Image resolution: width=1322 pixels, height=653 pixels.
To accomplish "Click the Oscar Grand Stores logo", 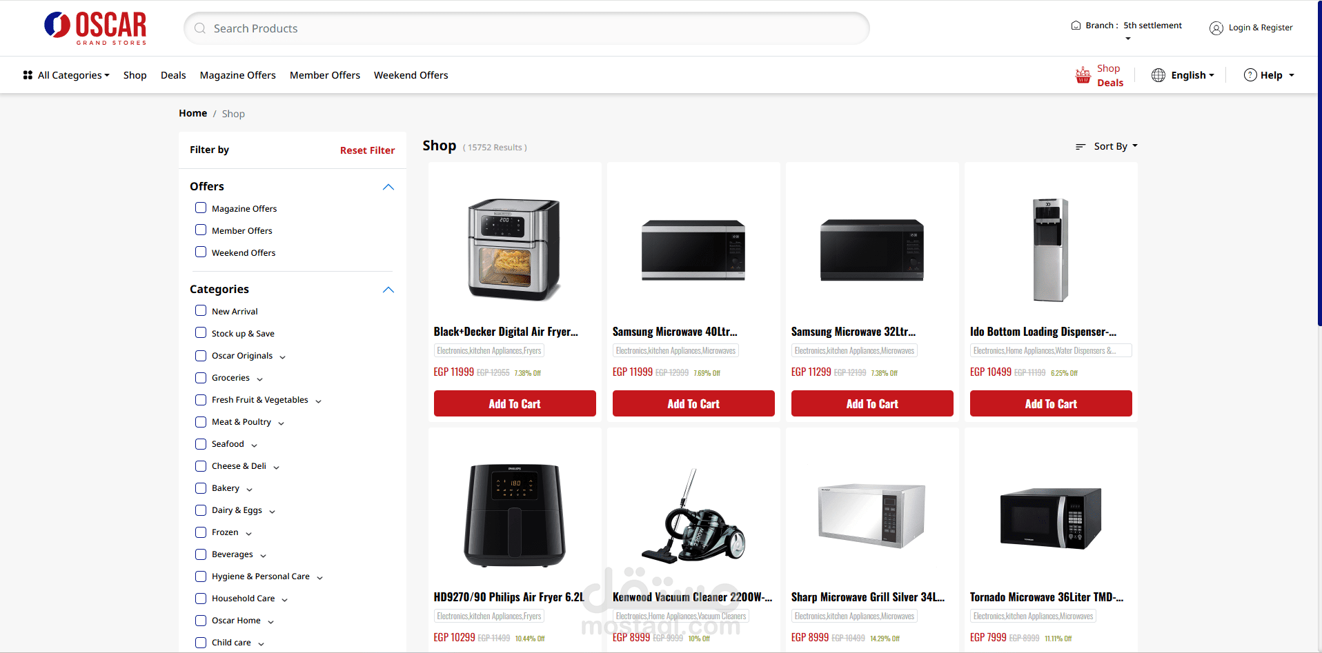I will [x=95, y=28].
